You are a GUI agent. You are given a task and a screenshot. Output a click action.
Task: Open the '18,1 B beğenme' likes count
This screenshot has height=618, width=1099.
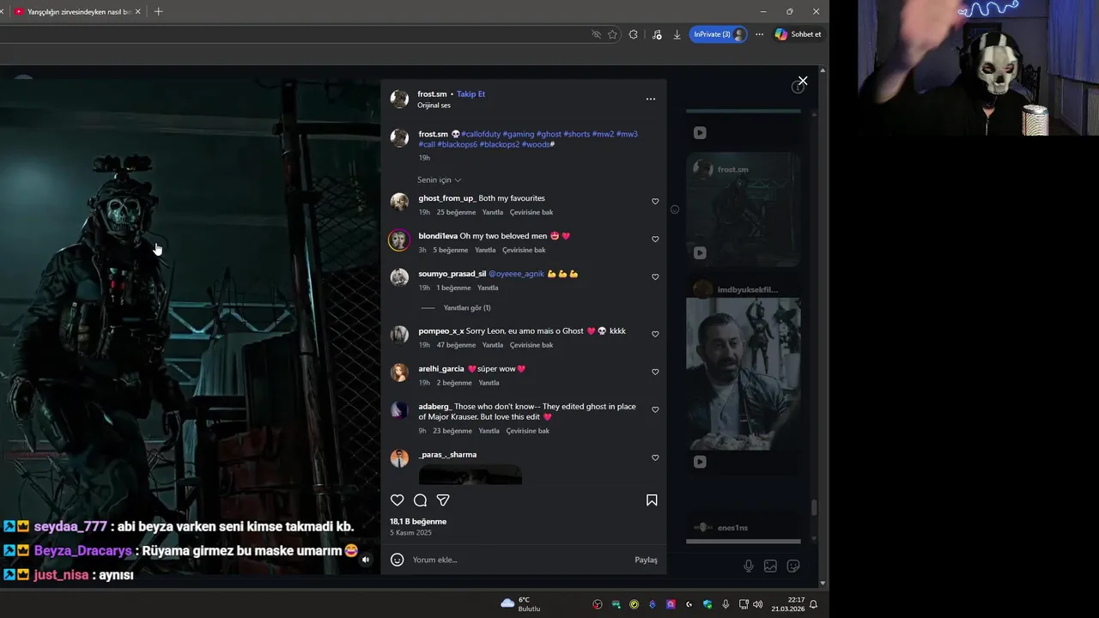click(x=418, y=521)
